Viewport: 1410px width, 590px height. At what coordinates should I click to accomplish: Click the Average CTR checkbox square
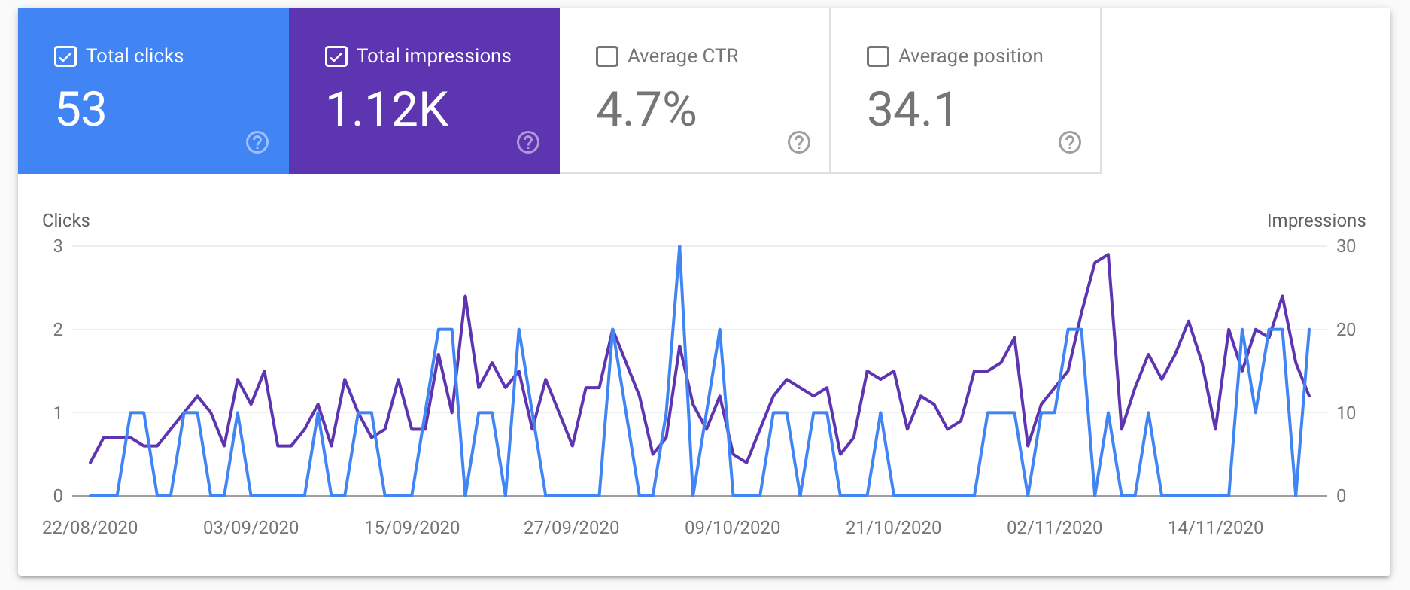click(606, 55)
